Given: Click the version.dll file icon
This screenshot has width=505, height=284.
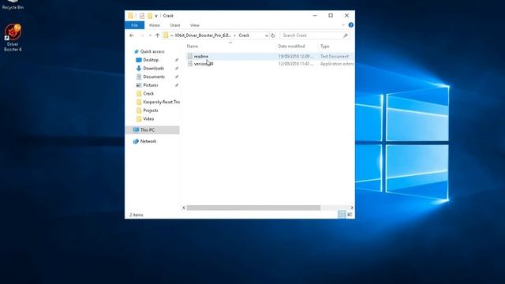Looking at the screenshot, I should [x=190, y=64].
